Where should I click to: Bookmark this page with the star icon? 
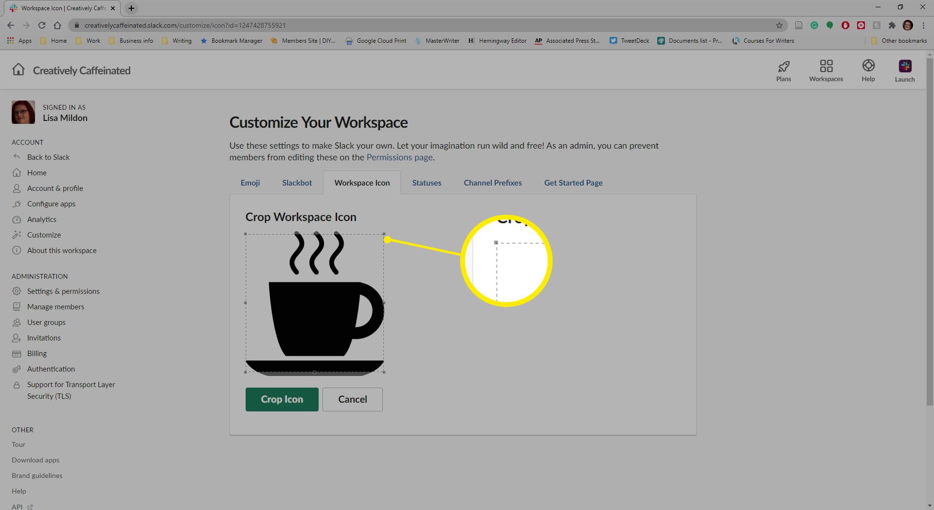779,25
